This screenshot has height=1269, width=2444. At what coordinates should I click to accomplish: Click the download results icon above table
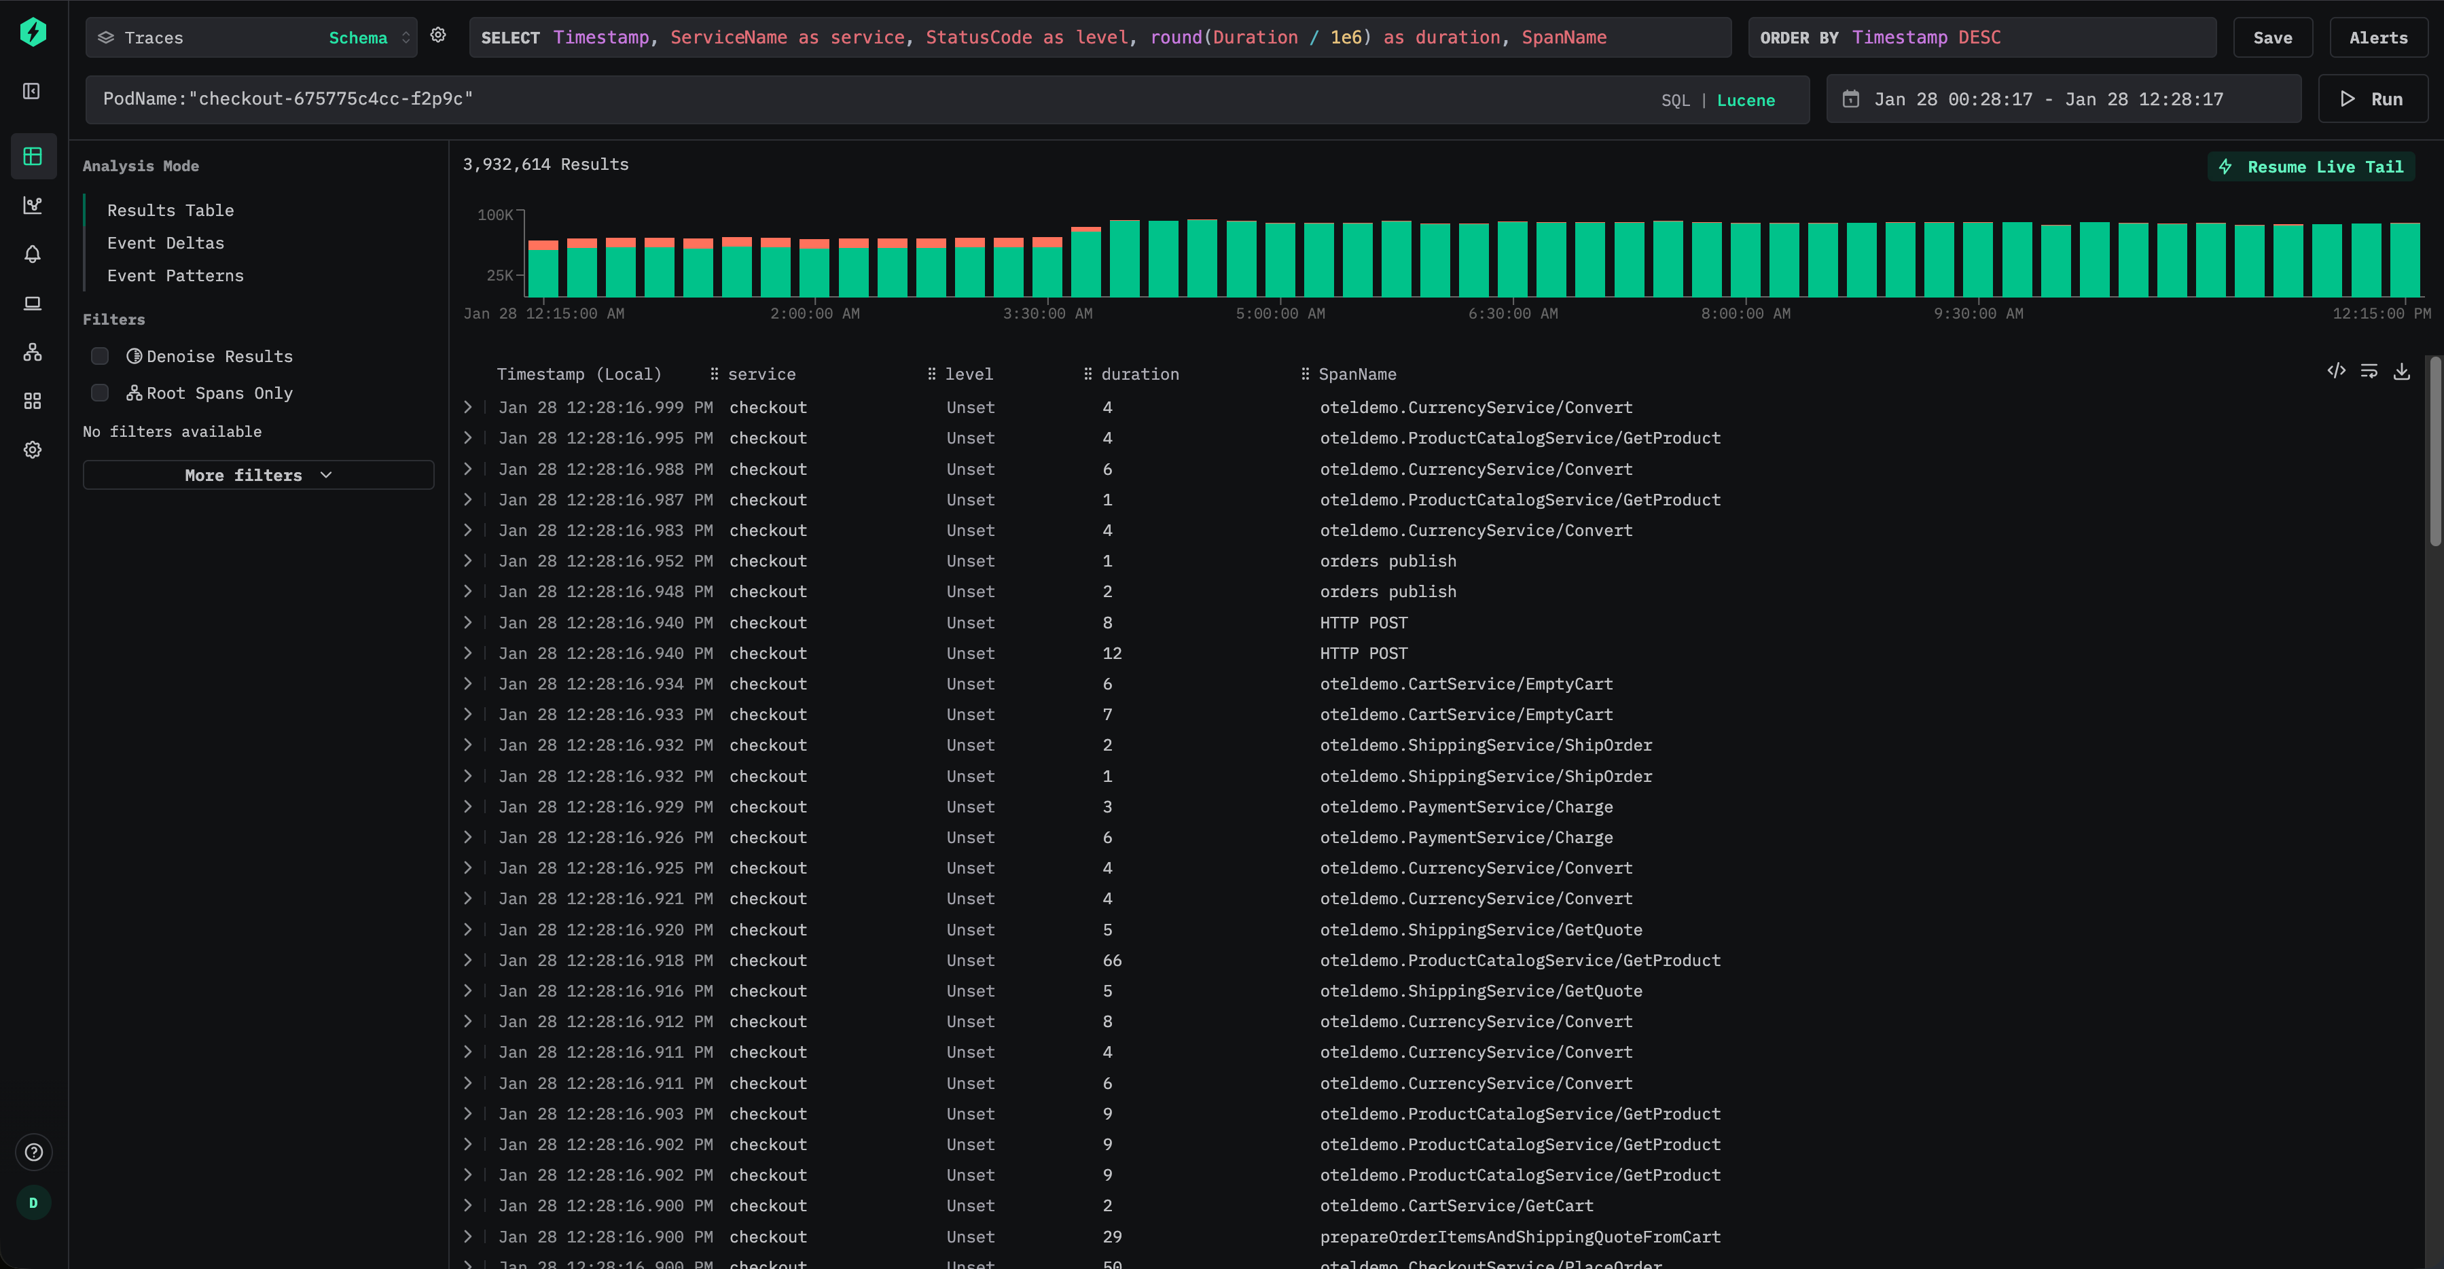[2401, 372]
